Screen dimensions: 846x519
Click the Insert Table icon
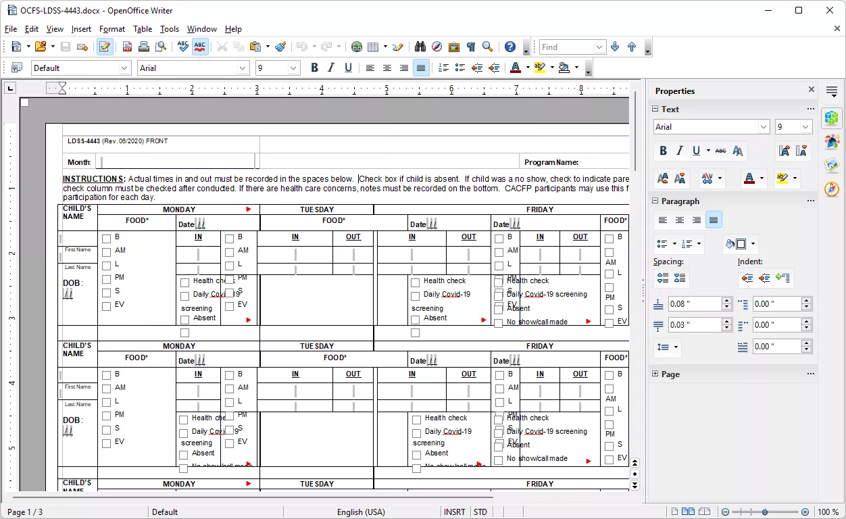(374, 47)
